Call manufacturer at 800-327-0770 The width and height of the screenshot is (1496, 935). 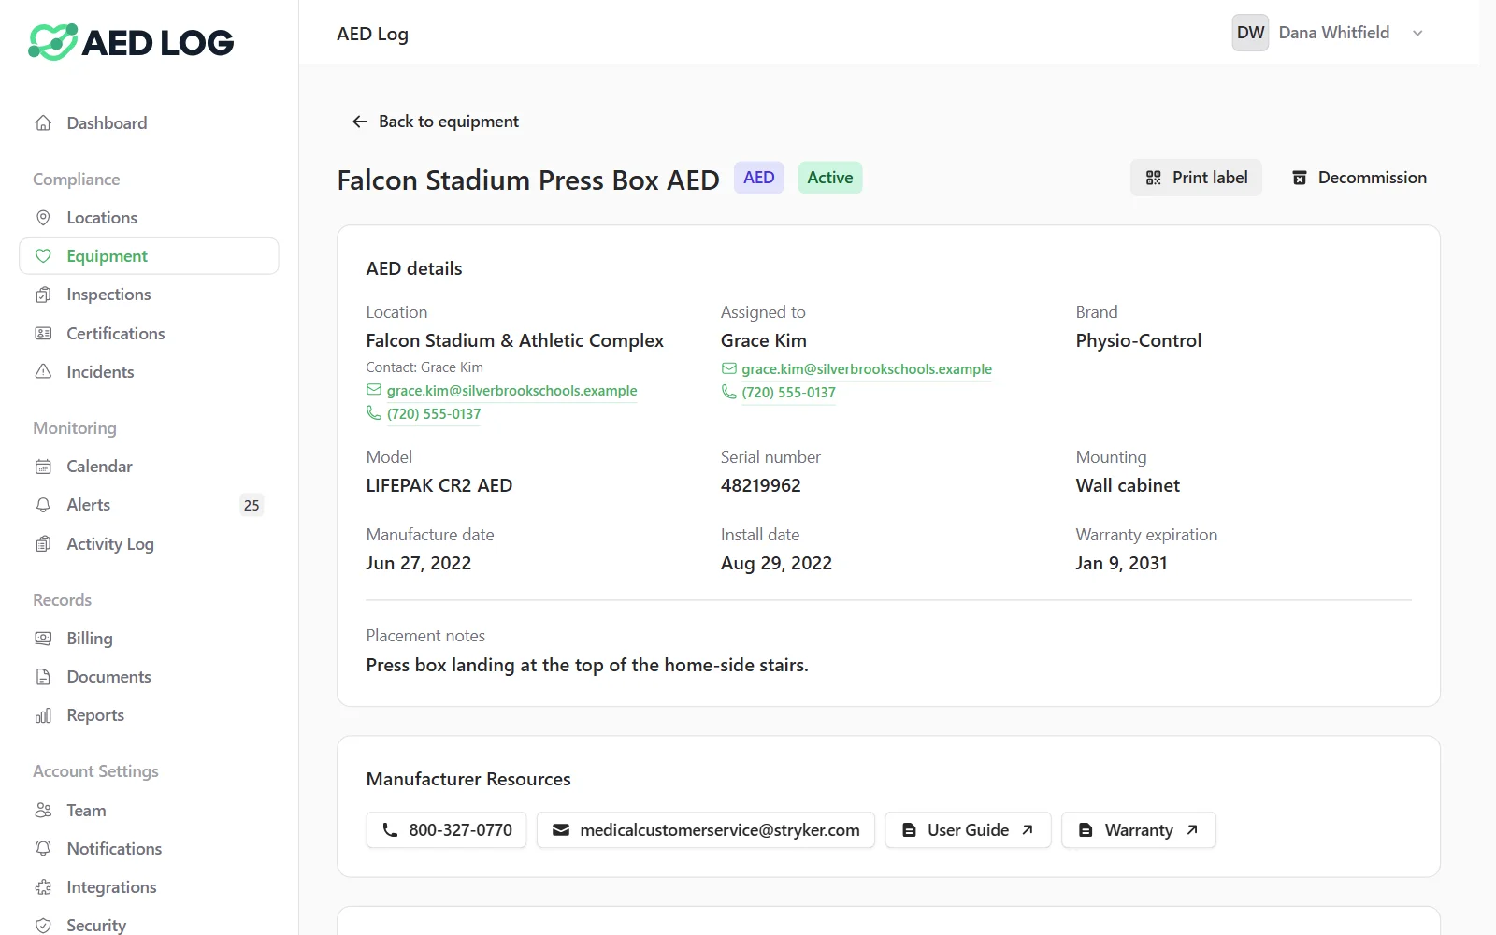pos(447,830)
